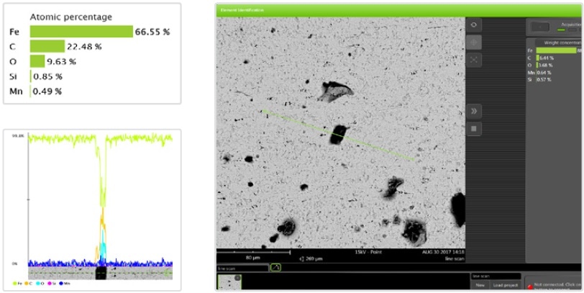This screenshot has height=293, width=584.
Task: Click the rotate/refresh view icon
Action: (474, 24)
